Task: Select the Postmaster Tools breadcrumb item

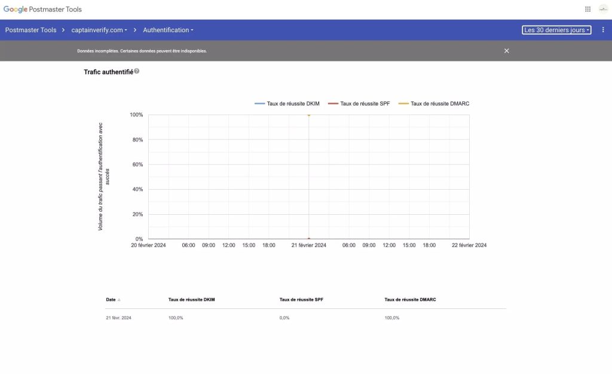Action: coord(30,30)
